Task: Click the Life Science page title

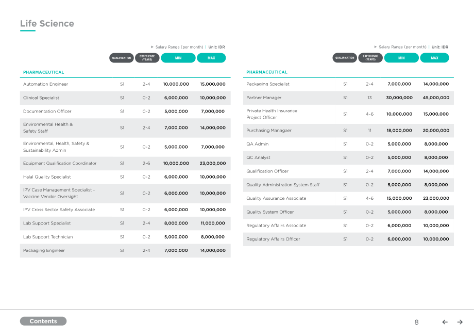Action: [x=47, y=24]
